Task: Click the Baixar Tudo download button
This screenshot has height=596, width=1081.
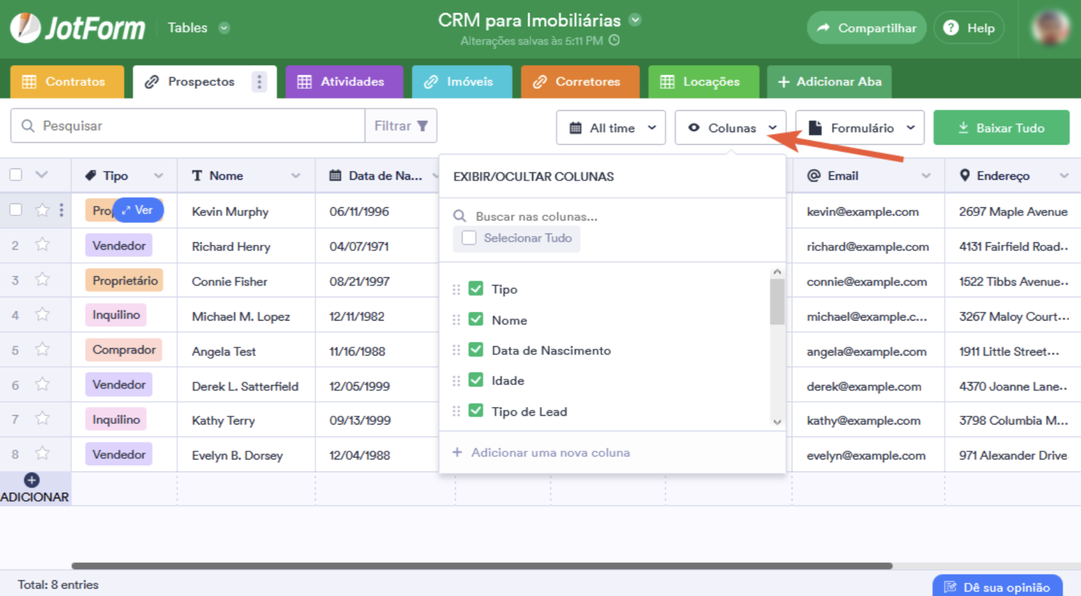Action: (x=1001, y=128)
